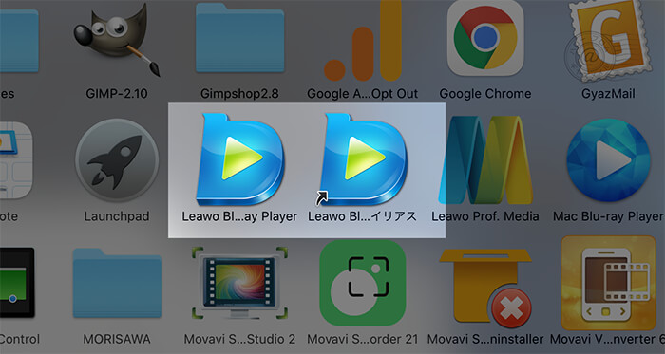This screenshot has height=354, width=665.
Task: Select the Leawo Blu-ray Player app icon
Action: pyautogui.click(x=240, y=159)
